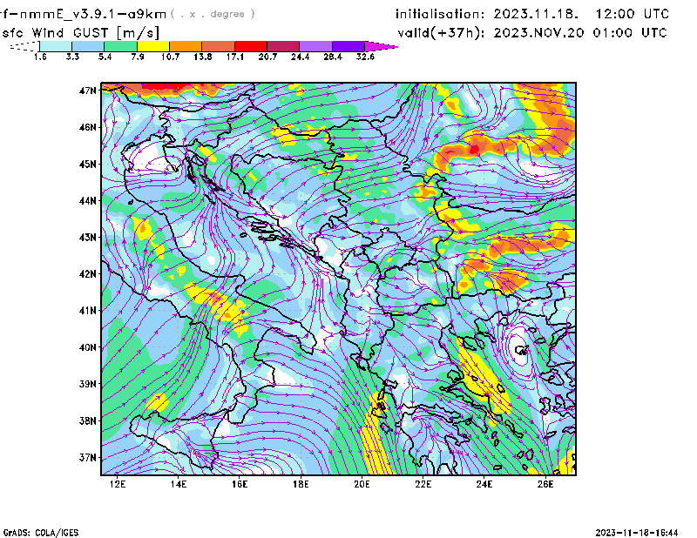Click the 47N latitude label
Screen dimensions: 697x538
pyautogui.click(x=87, y=91)
